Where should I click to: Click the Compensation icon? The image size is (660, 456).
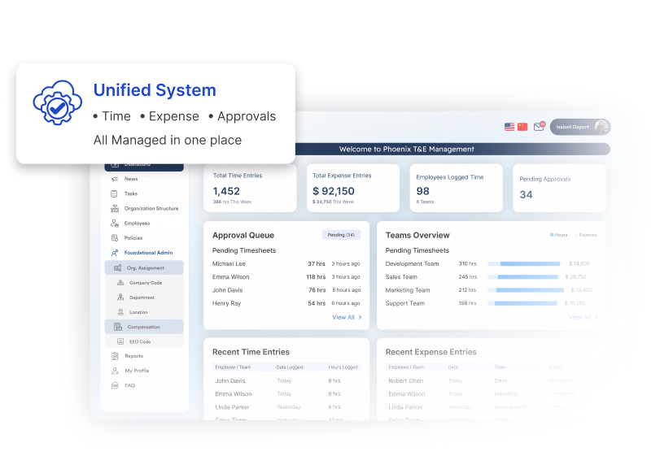[x=118, y=327]
